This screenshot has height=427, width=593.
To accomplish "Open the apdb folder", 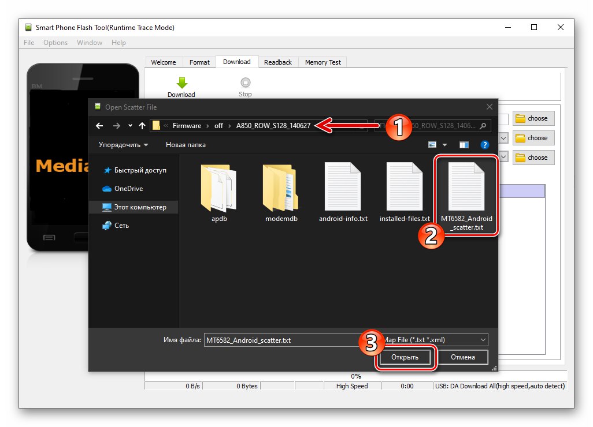I will click(x=219, y=193).
